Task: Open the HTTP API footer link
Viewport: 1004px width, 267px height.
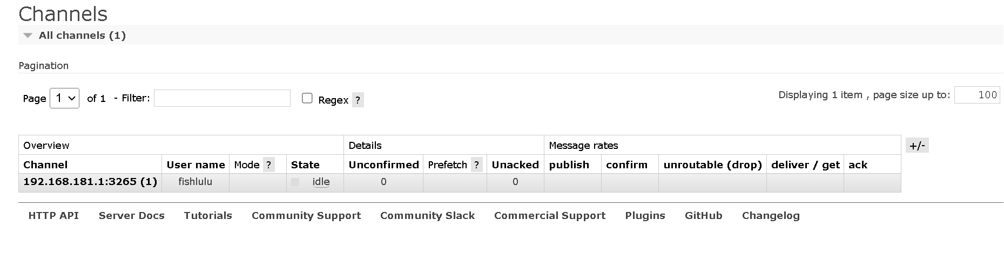Action: coord(53,216)
